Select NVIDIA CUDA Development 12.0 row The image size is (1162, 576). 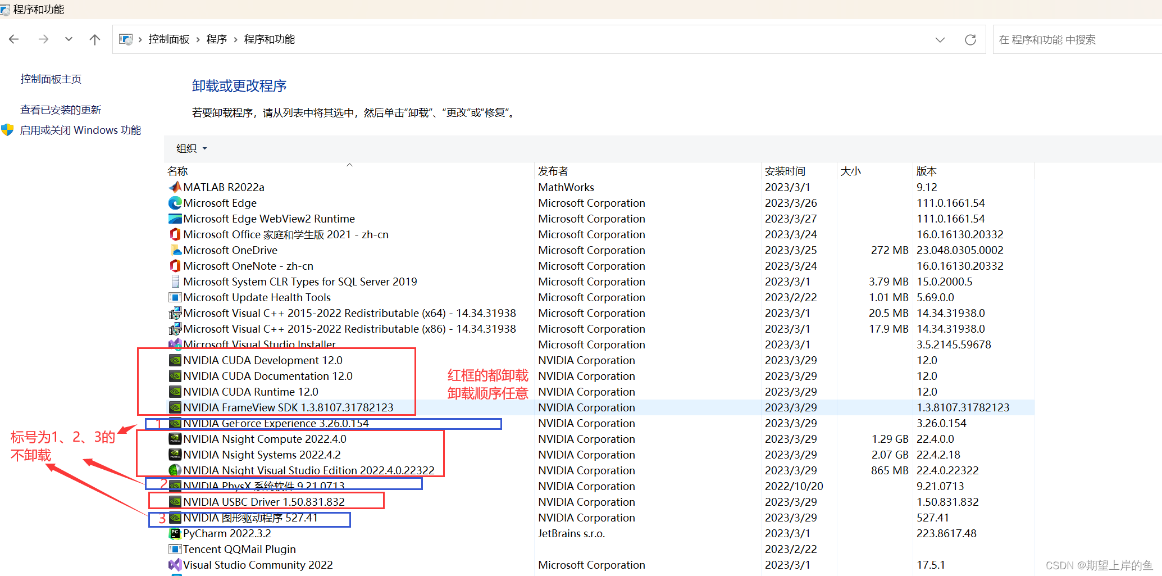[x=600, y=360]
